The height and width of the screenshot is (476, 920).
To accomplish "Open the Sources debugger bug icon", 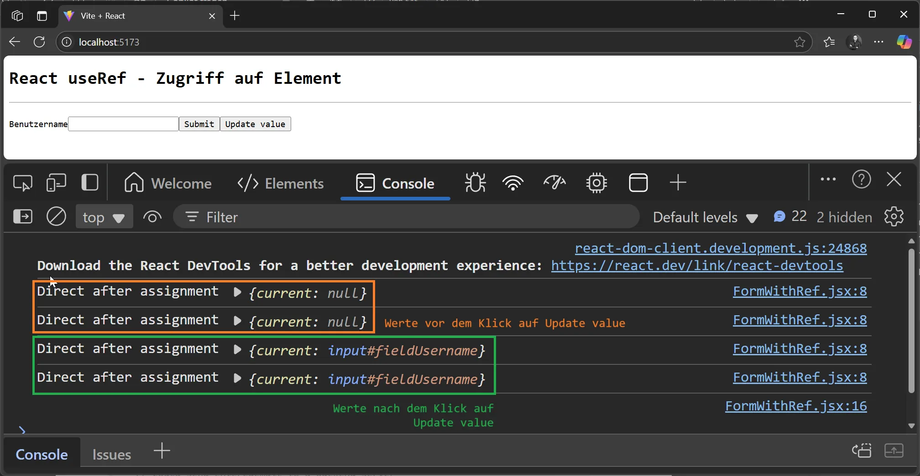I will tap(475, 183).
